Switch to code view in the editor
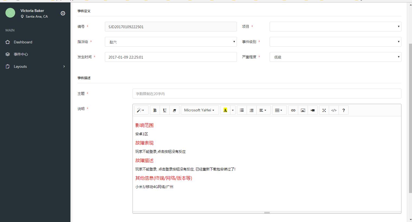The height and width of the screenshot is (222, 412). 334,110
